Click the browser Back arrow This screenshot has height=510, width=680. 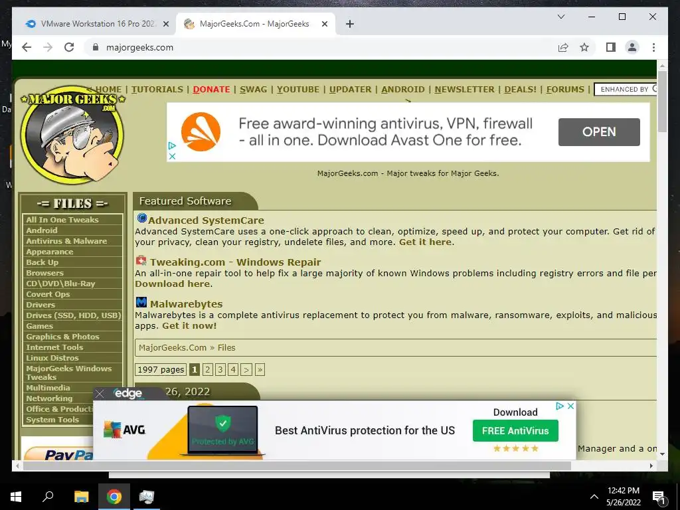(27, 47)
